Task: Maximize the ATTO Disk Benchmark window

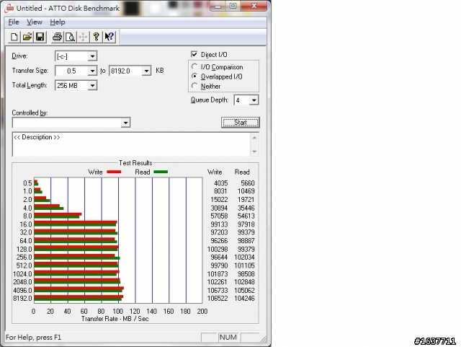Action: coord(233,6)
